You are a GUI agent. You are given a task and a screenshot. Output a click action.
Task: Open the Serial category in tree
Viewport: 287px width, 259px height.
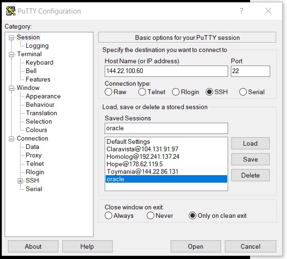(x=34, y=189)
